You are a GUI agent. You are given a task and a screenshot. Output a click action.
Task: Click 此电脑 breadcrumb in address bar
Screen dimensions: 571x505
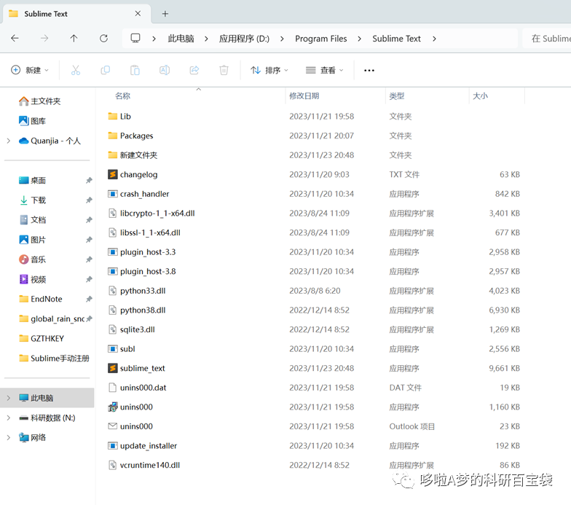pos(181,39)
